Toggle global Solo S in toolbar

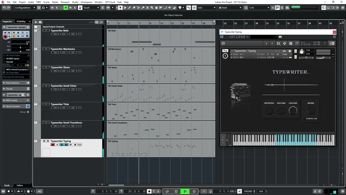[x=57, y=8]
